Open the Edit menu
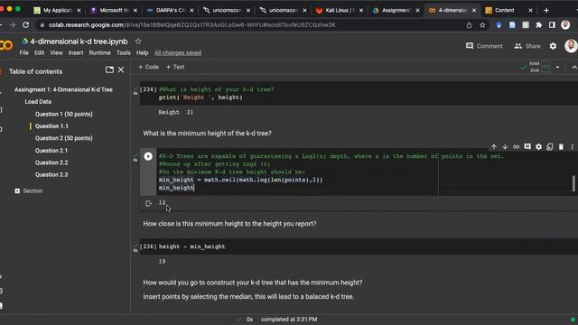Viewport: 578px width, 325px height. tap(39, 52)
